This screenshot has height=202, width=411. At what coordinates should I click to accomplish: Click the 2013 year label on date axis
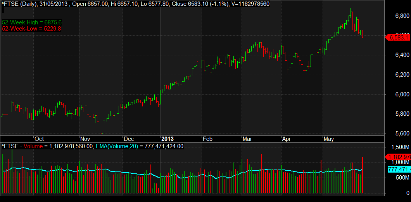tap(167, 139)
